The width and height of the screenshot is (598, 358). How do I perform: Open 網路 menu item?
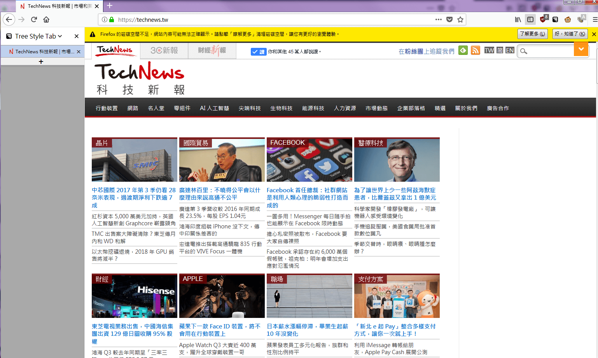click(133, 108)
